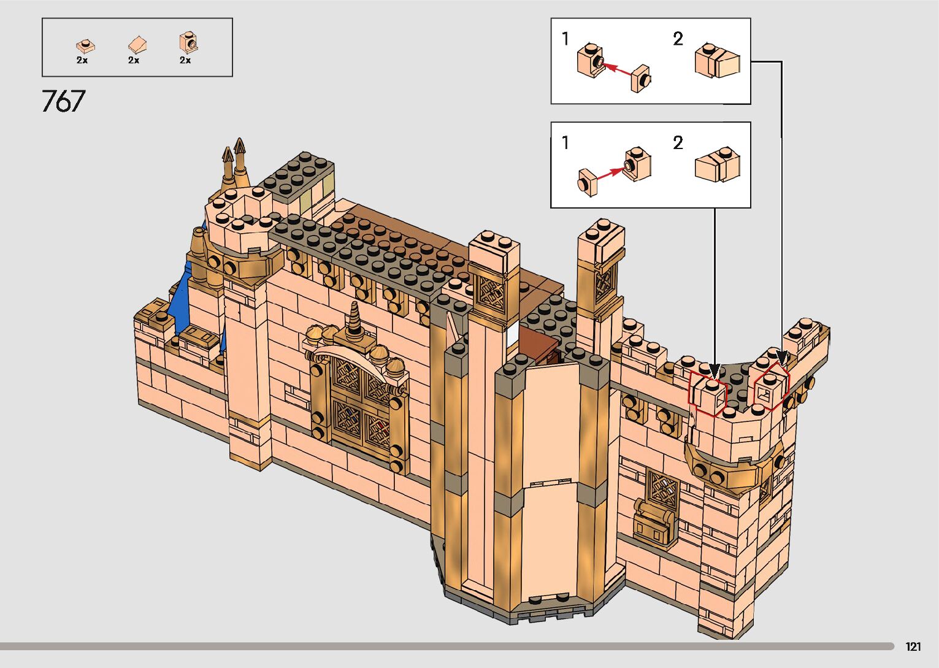939x668 pixels.
Task: Click the headlight brick in parts list
Action: tap(188, 43)
